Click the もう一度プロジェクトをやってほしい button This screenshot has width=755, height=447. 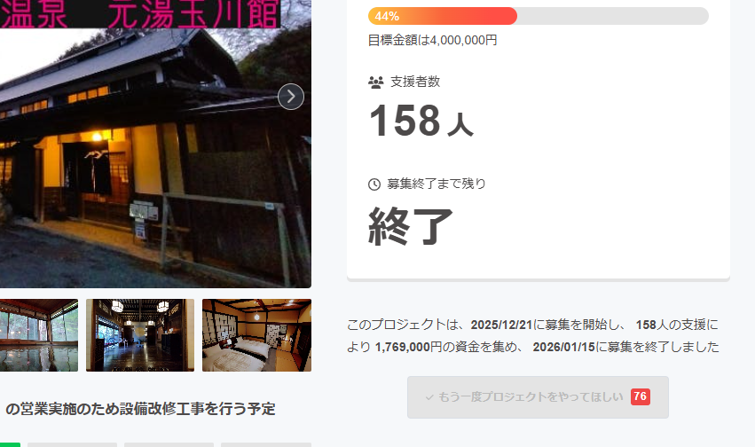click(538, 397)
